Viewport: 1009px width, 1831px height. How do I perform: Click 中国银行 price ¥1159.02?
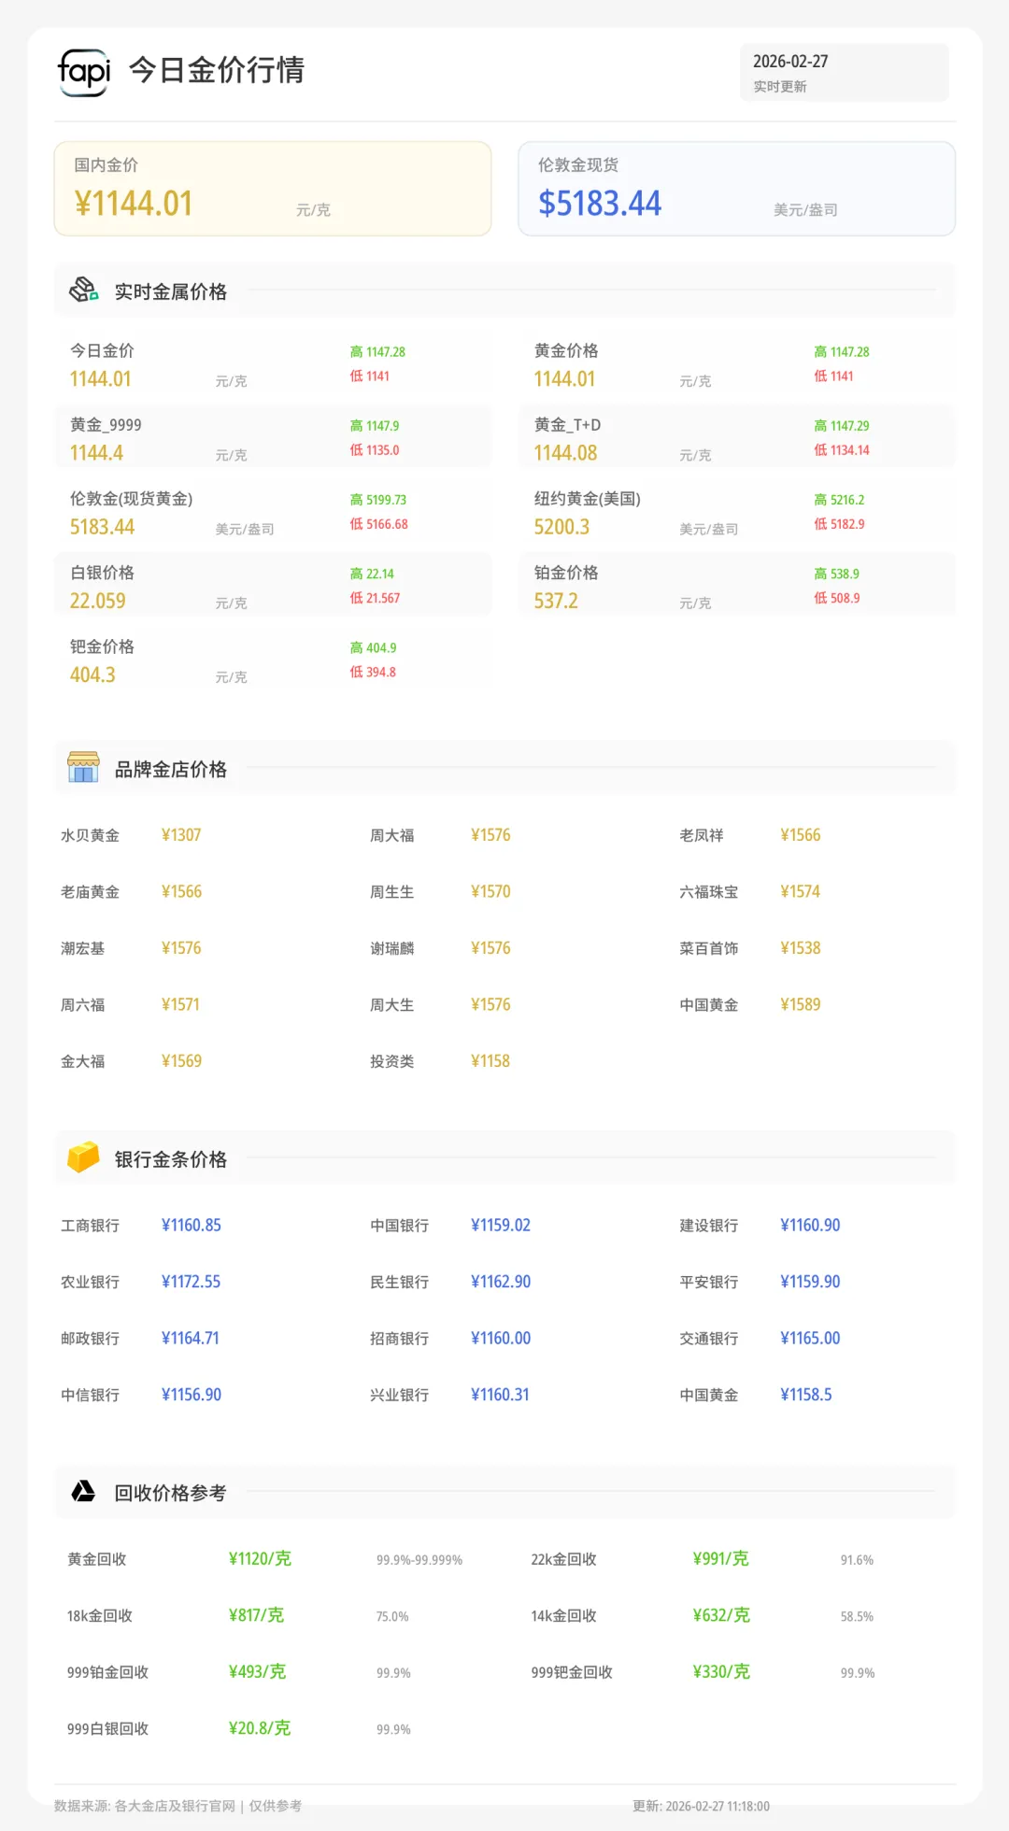tap(501, 1225)
